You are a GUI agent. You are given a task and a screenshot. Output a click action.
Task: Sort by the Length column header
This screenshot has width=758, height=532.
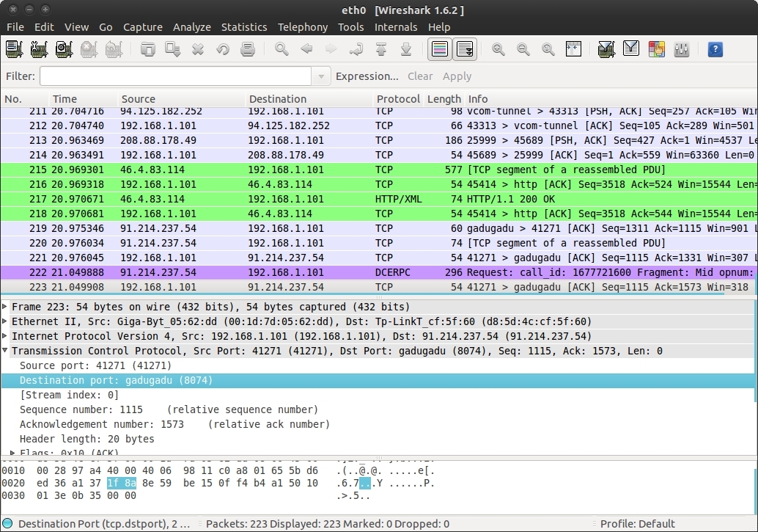[444, 99]
